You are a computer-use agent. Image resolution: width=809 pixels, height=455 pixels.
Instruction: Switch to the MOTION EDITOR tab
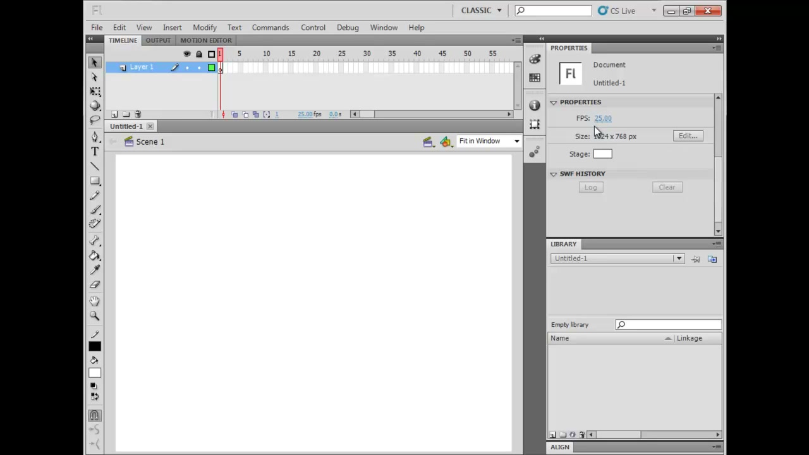point(206,40)
